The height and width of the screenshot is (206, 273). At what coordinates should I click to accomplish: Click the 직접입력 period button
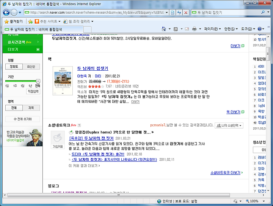pos(33,91)
